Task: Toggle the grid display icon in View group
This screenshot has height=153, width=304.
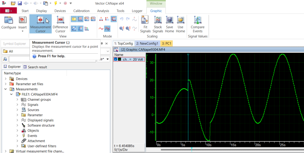Action: point(80,19)
